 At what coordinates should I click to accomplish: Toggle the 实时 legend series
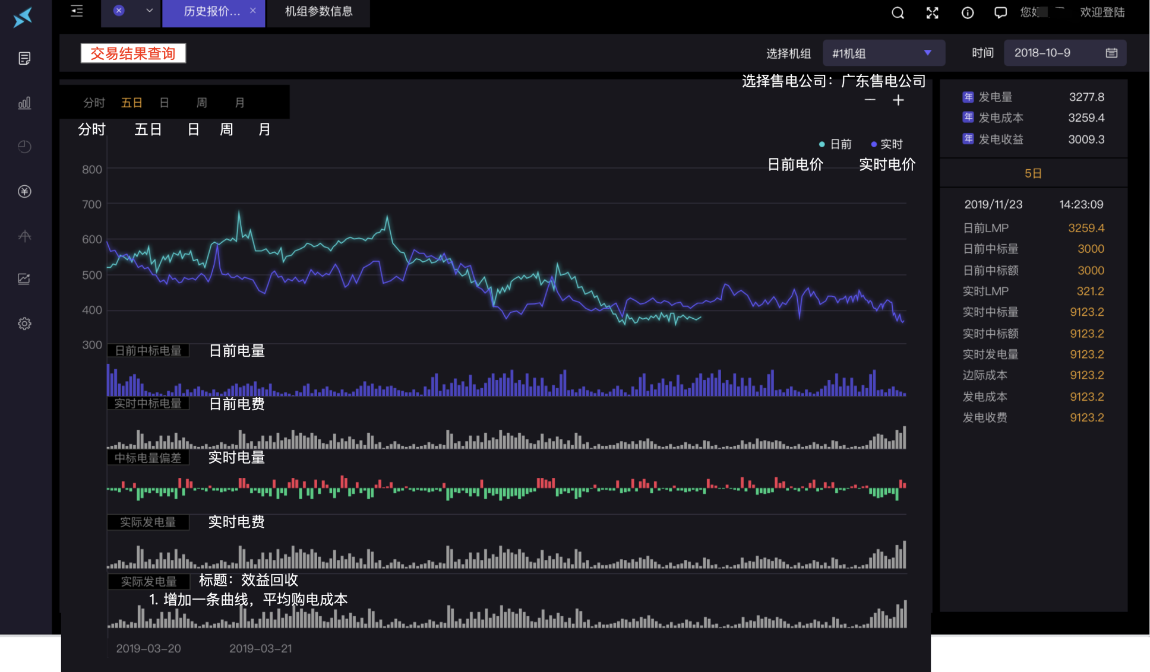pyautogui.click(x=886, y=144)
